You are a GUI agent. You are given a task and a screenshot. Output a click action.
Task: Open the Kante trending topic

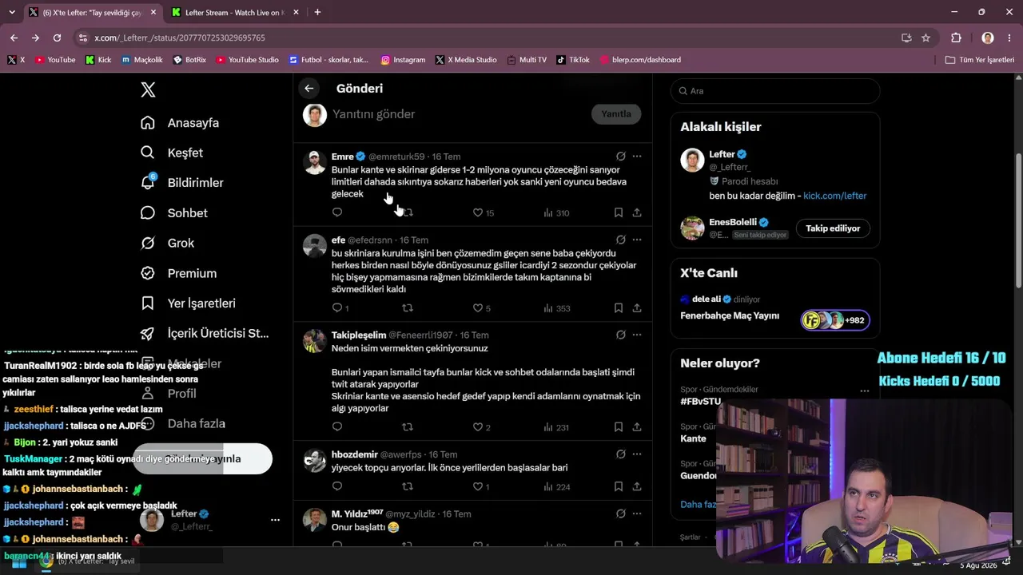click(694, 438)
